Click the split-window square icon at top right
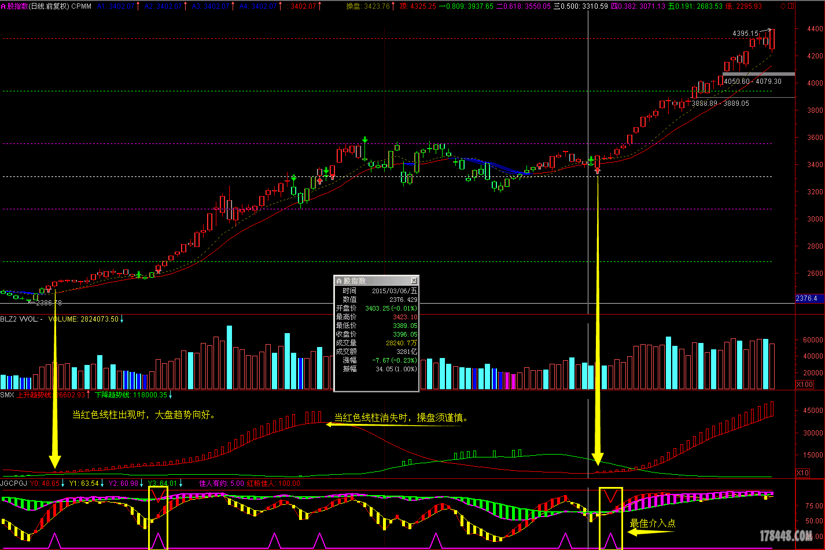 (x=791, y=6)
